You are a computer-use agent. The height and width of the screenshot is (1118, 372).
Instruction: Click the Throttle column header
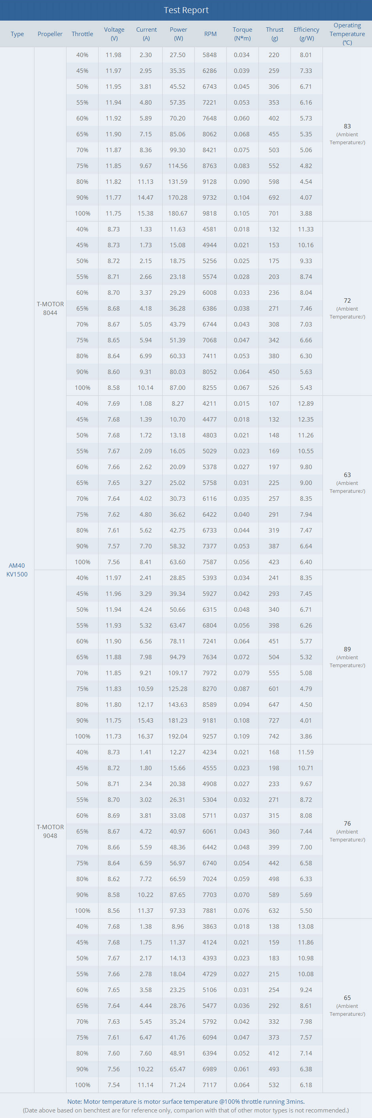[x=82, y=34]
